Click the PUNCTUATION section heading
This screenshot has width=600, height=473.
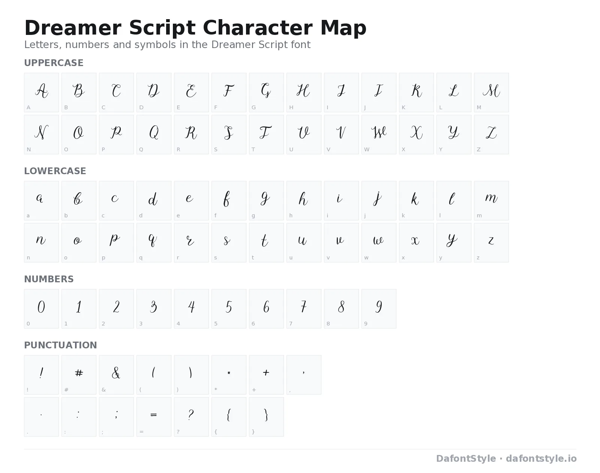(x=60, y=345)
